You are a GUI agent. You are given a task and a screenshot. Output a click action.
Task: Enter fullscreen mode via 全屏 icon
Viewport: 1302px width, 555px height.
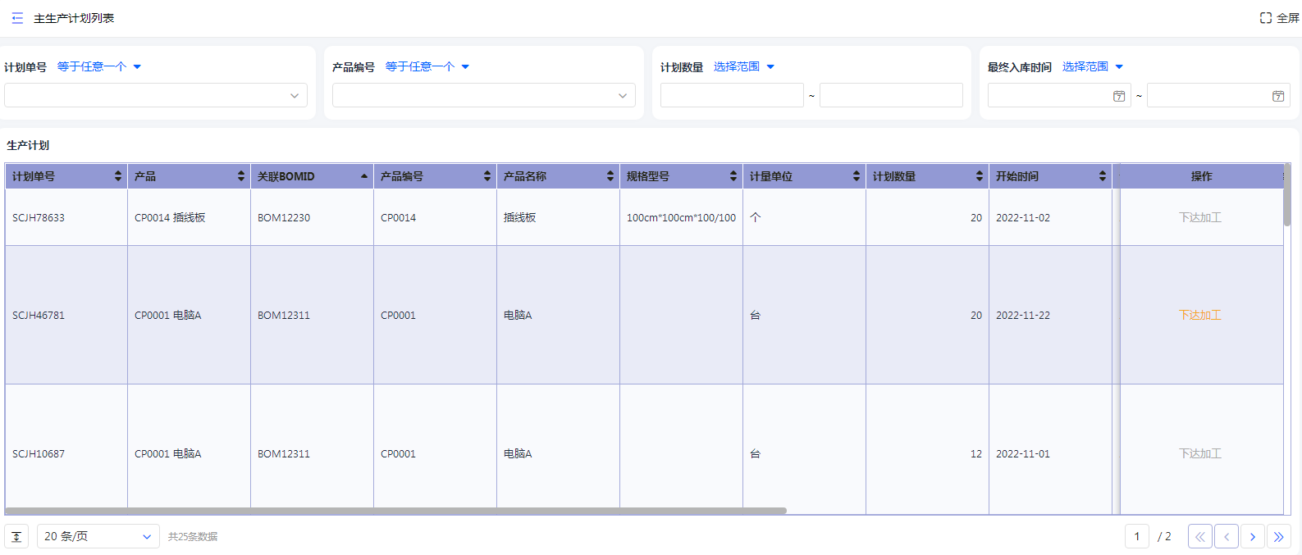click(1266, 18)
